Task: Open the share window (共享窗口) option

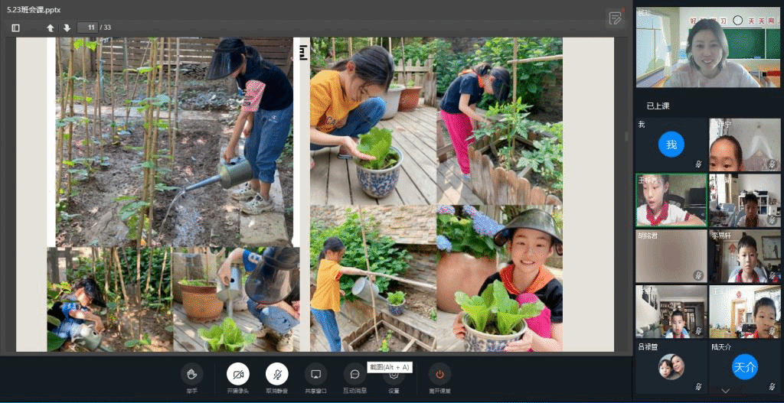Action: (x=315, y=374)
